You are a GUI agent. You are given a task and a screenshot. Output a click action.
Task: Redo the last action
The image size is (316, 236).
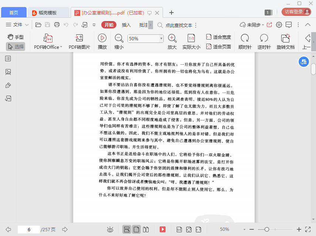(x=75, y=25)
